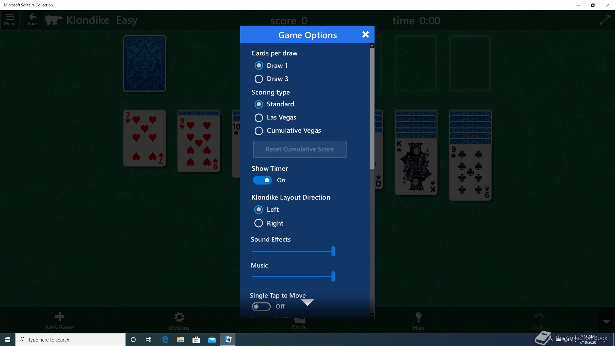Click the Sound Effects volume slider
This screenshot has width=615, height=346.
point(293,251)
